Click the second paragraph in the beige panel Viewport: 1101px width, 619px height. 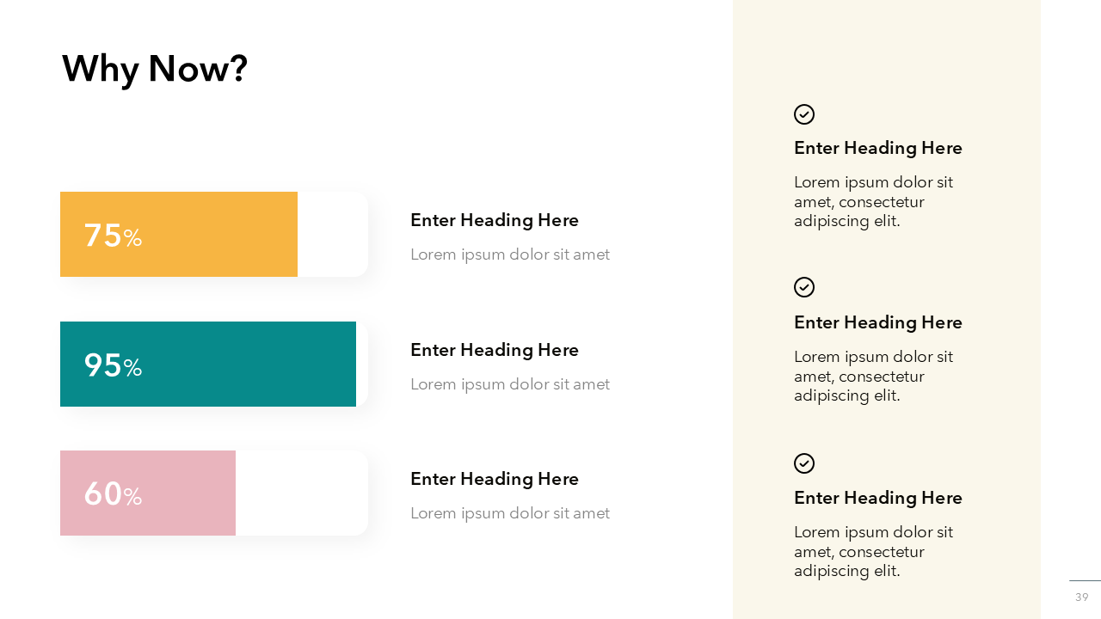(873, 376)
